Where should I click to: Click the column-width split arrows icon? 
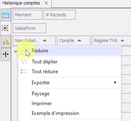(x=6, y=54)
